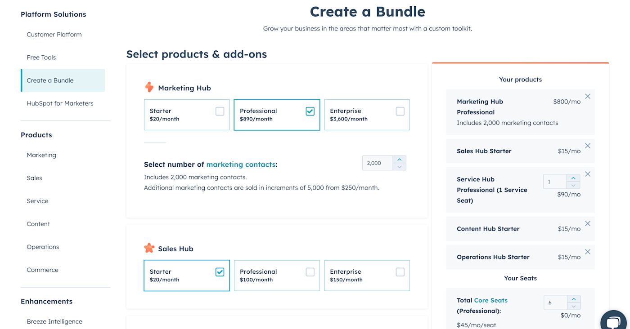This screenshot has width=630, height=329.
Task: Open Customer Platform in sidebar
Action: coord(54,35)
